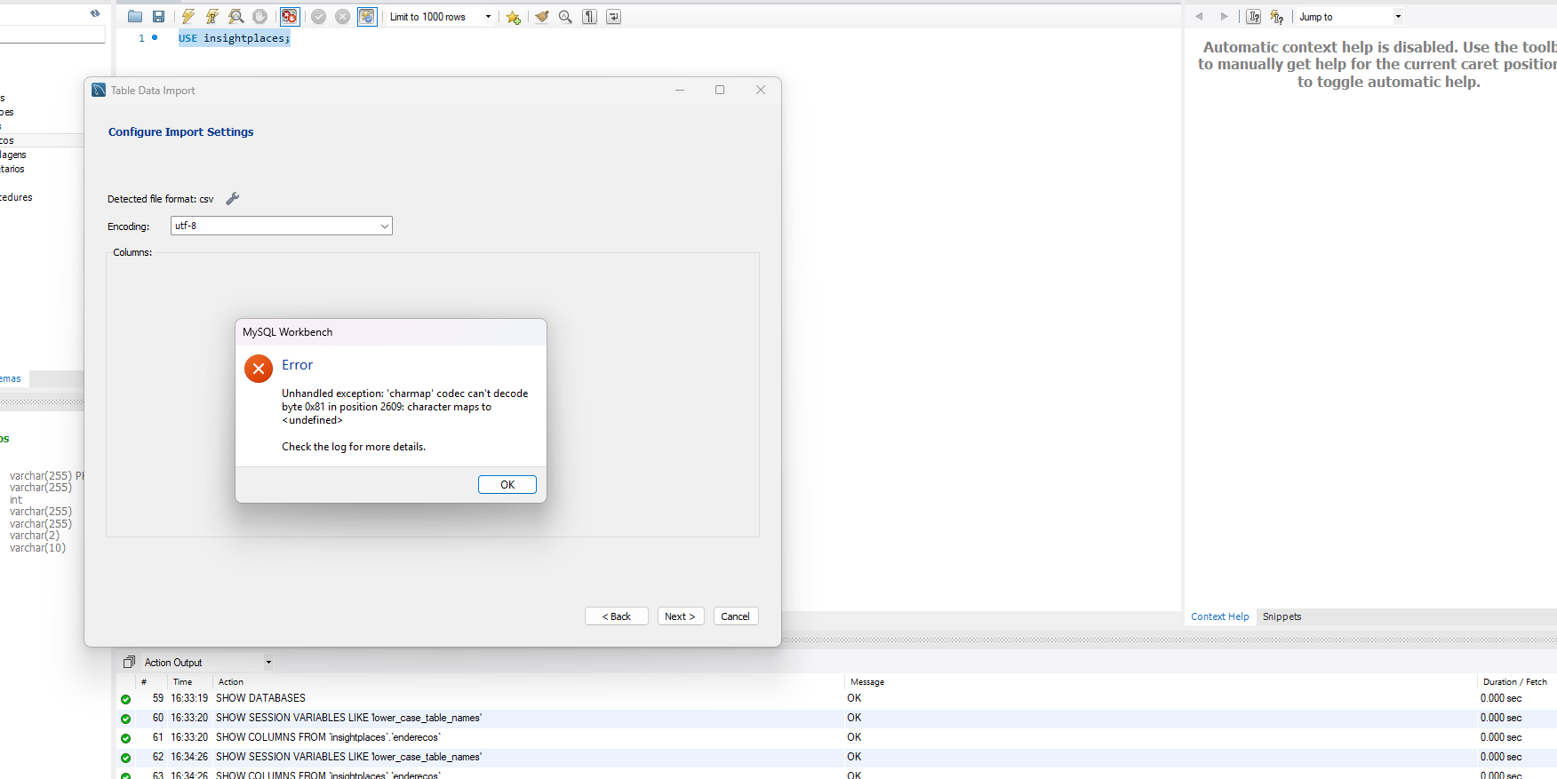Image resolution: width=1557 pixels, height=779 pixels.
Task: Click the 'Duration / Fetch' column header
Action: point(1515,682)
